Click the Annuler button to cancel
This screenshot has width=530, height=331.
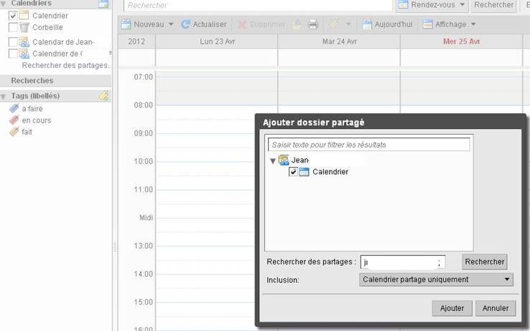click(x=496, y=308)
